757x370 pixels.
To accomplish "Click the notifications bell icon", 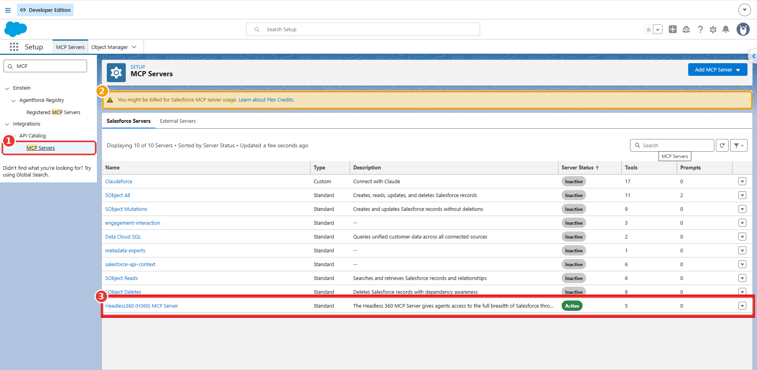I will [x=726, y=29].
